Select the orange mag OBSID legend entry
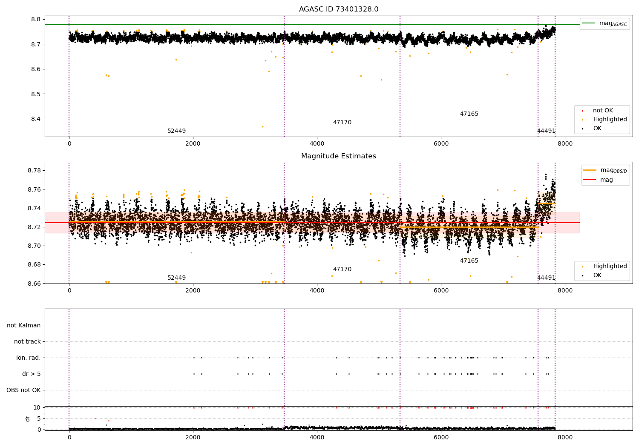Screen dimensions: 639x447 coord(605,170)
